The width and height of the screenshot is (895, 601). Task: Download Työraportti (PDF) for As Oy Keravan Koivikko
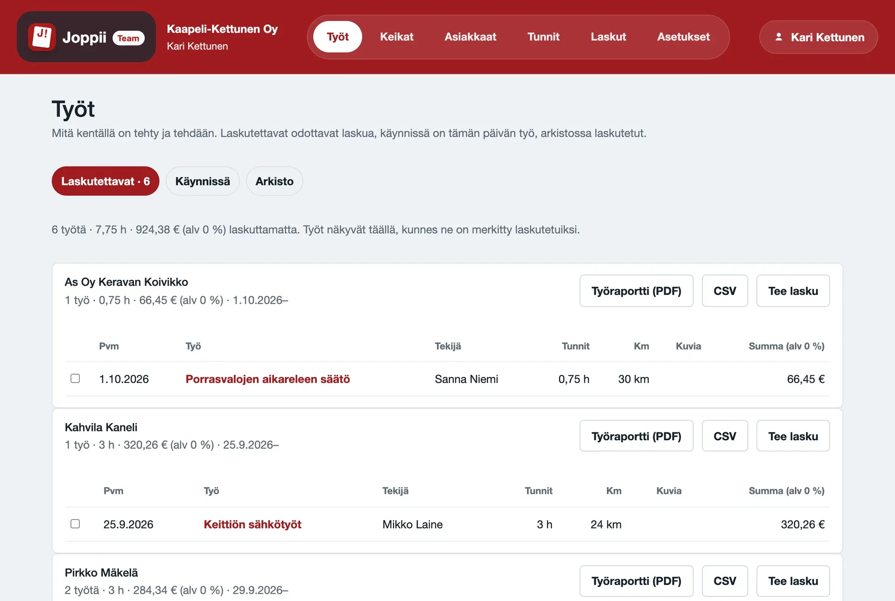click(636, 291)
